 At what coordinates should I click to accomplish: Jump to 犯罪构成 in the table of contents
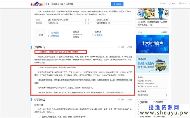[54, 35]
